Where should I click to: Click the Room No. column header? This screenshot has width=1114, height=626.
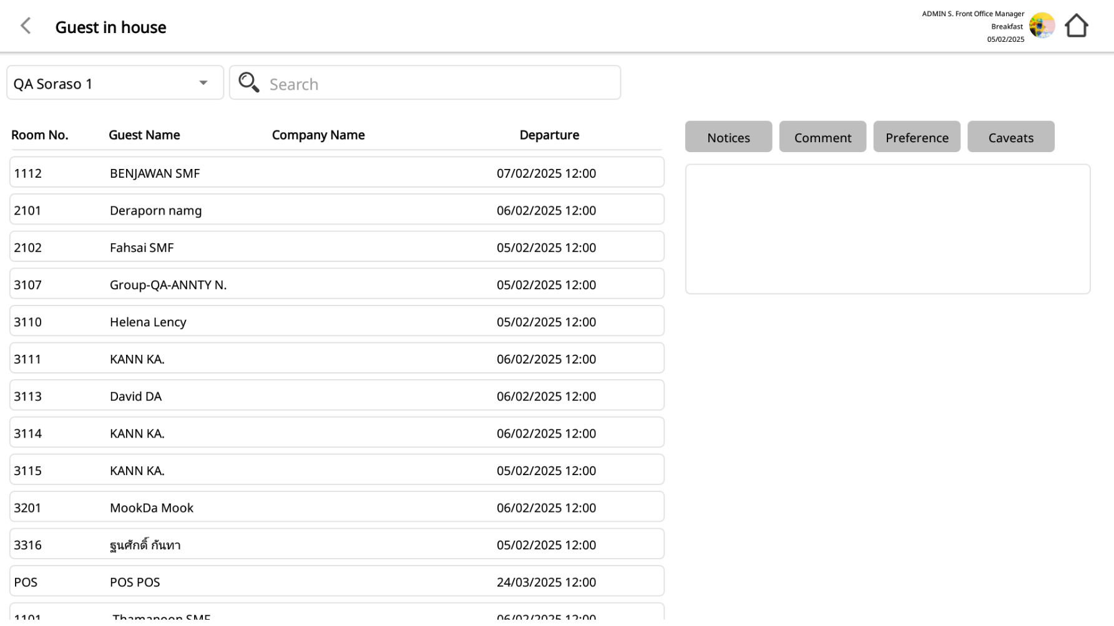tap(40, 135)
